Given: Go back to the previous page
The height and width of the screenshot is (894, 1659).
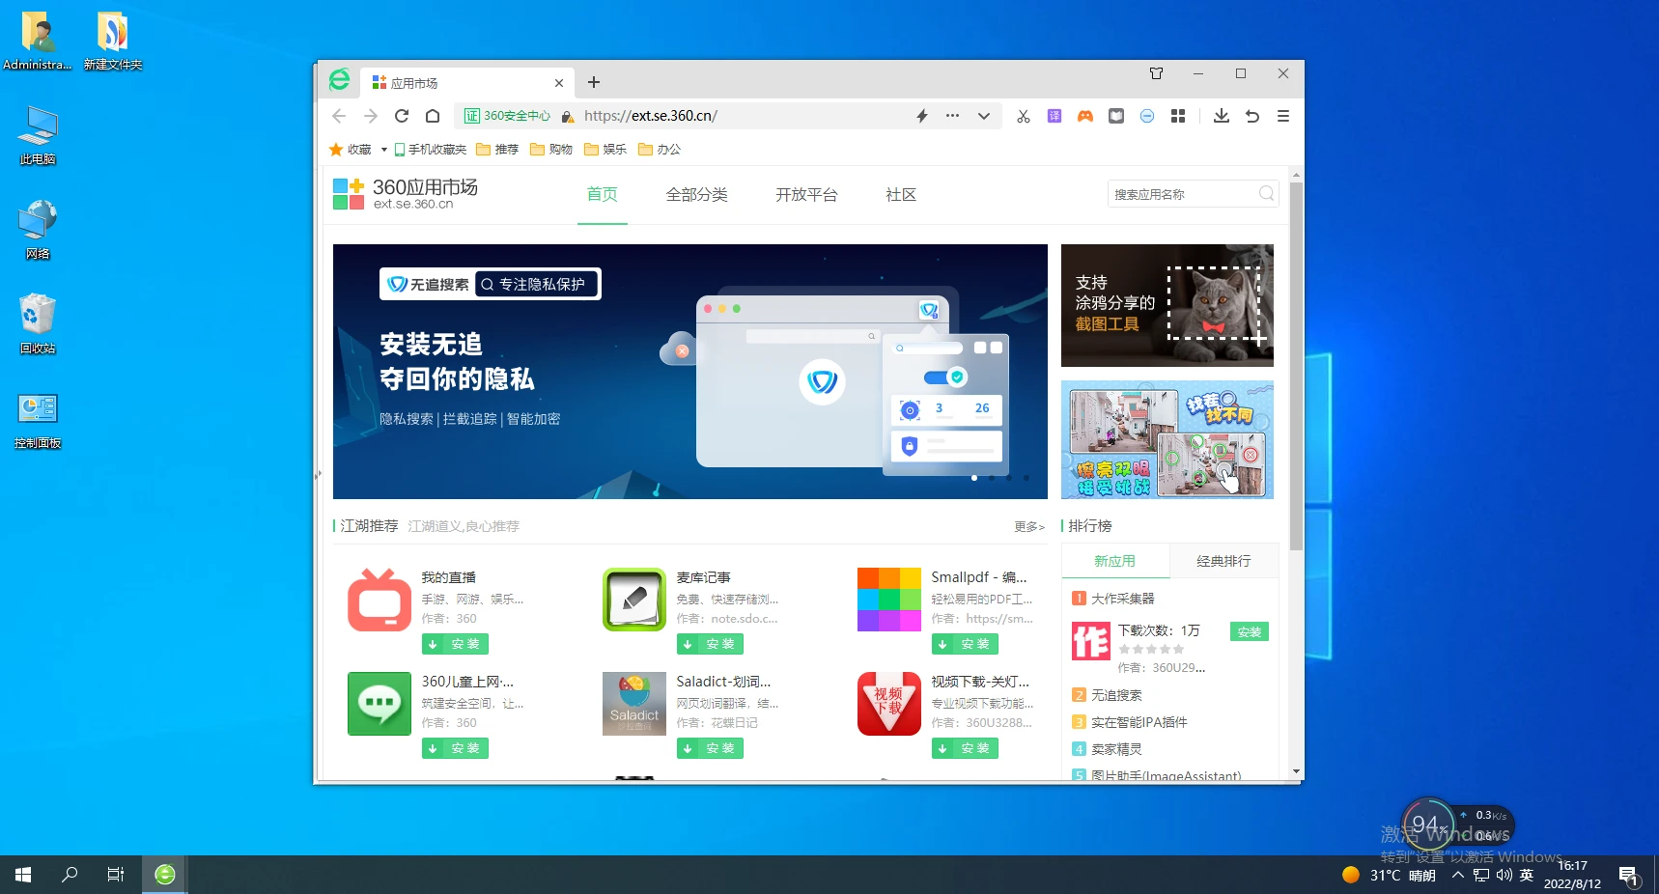Looking at the screenshot, I should (339, 116).
